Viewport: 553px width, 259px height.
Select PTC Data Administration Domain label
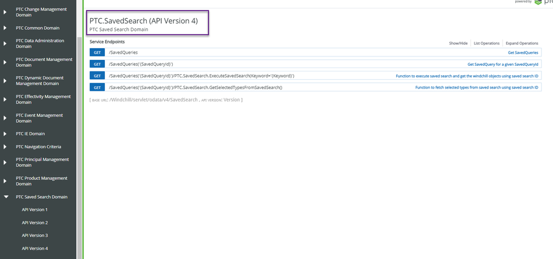[40, 44]
